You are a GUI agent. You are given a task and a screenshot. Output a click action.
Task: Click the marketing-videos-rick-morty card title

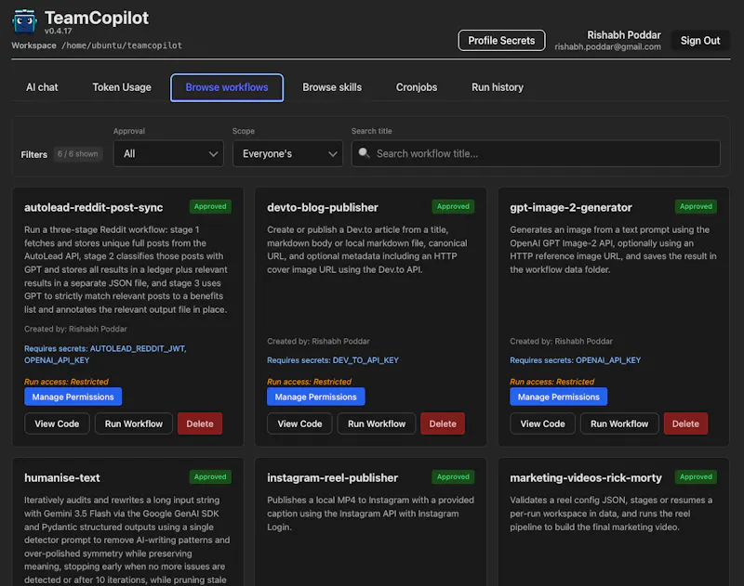point(586,477)
